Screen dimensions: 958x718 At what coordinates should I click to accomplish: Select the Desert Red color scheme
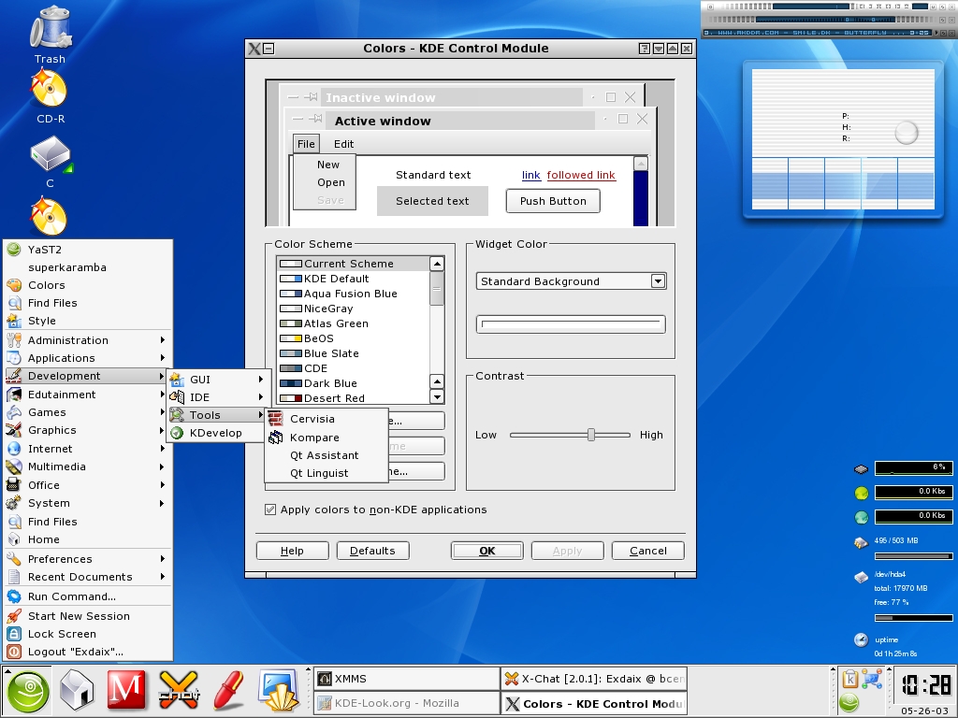[x=354, y=398]
